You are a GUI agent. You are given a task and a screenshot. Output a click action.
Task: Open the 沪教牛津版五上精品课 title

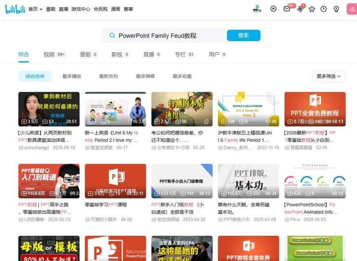(x=245, y=136)
